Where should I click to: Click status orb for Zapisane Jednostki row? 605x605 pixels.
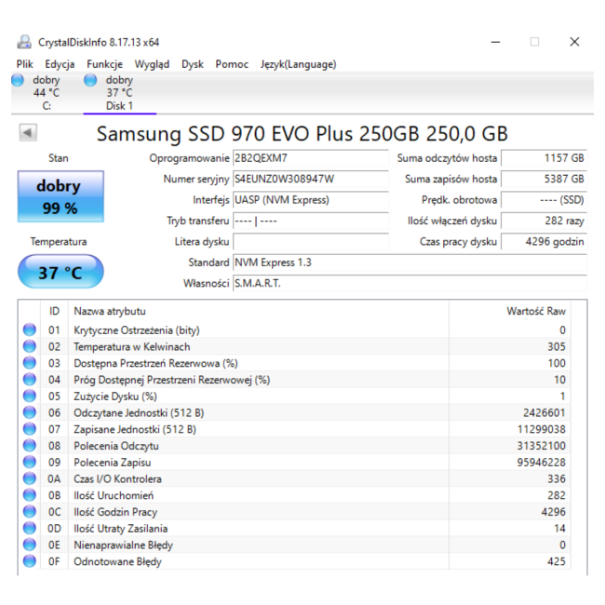point(30,429)
